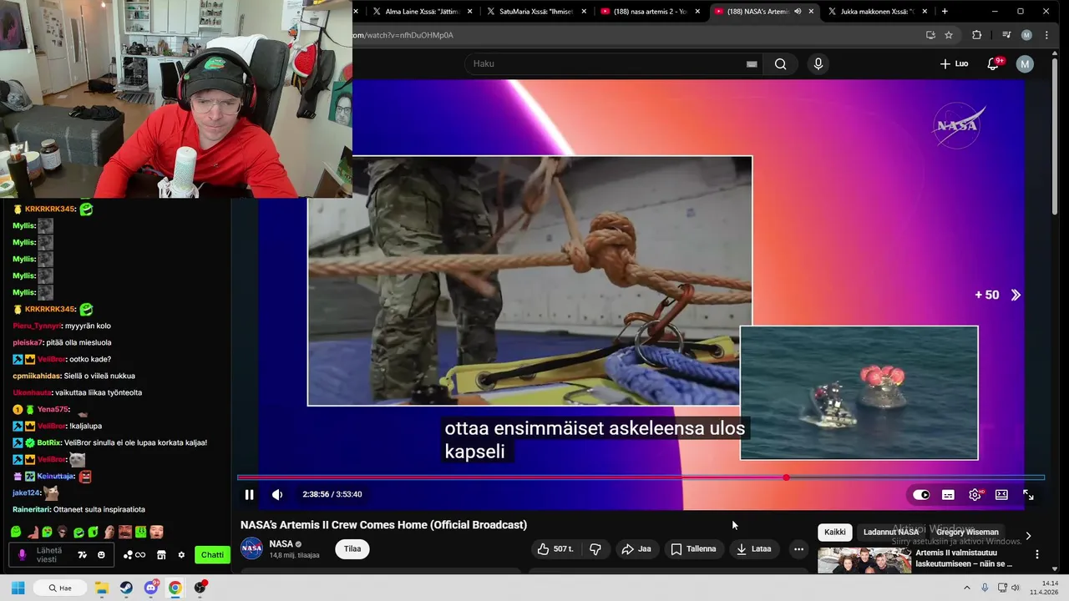Switch to theater mode view
Image resolution: width=1069 pixels, height=601 pixels.
[x=1001, y=494]
